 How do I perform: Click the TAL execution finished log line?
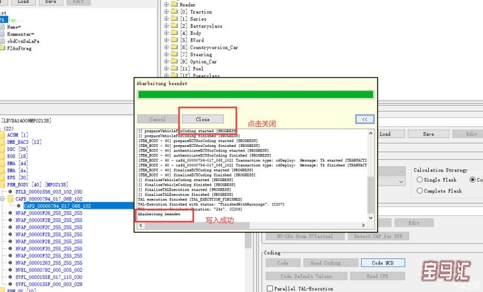point(190,199)
